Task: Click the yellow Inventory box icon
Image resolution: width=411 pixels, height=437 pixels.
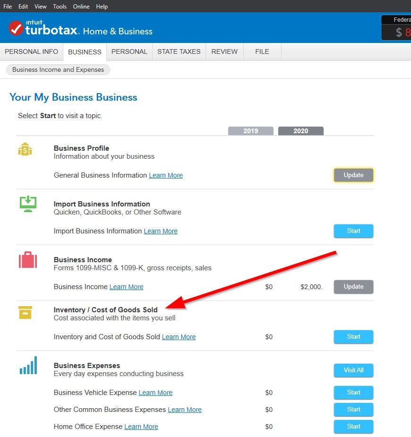Action: [25, 312]
